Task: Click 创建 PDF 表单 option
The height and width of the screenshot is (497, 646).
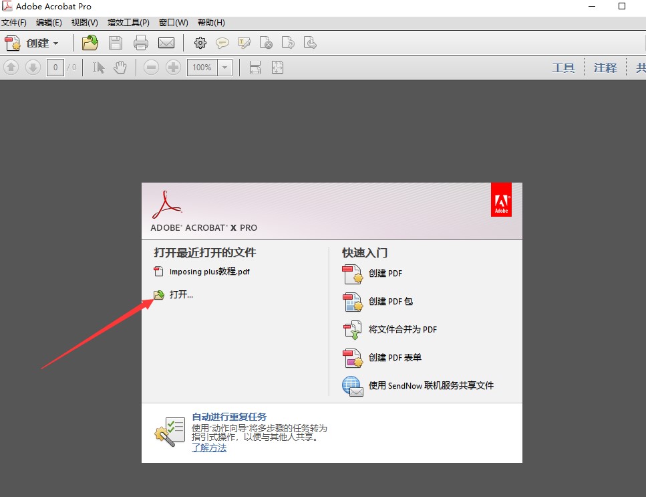Action: (395, 357)
